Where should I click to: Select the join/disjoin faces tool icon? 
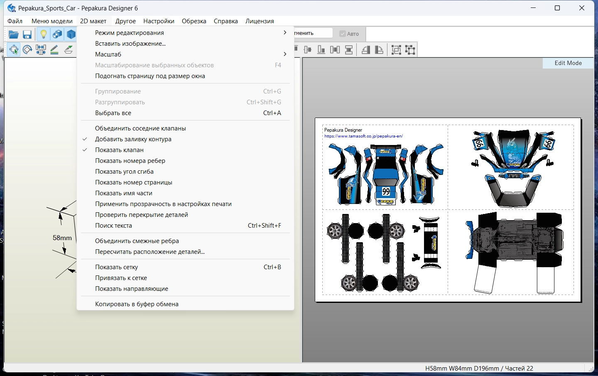tap(41, 50)
